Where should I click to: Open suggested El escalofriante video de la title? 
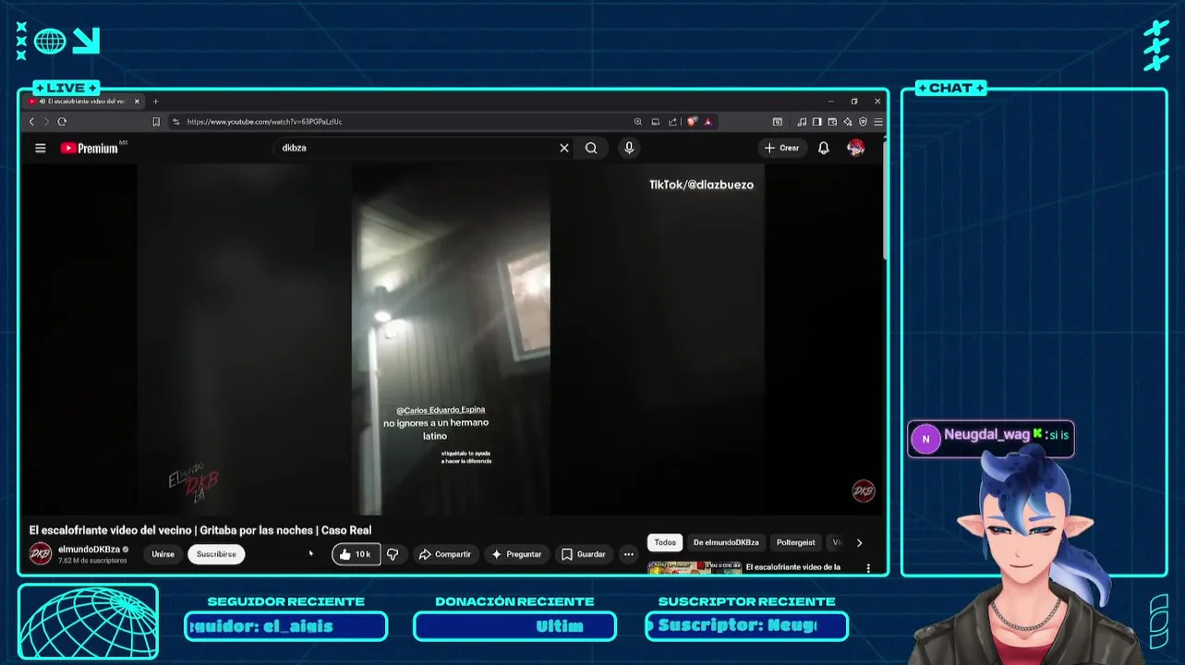point(793,567)
